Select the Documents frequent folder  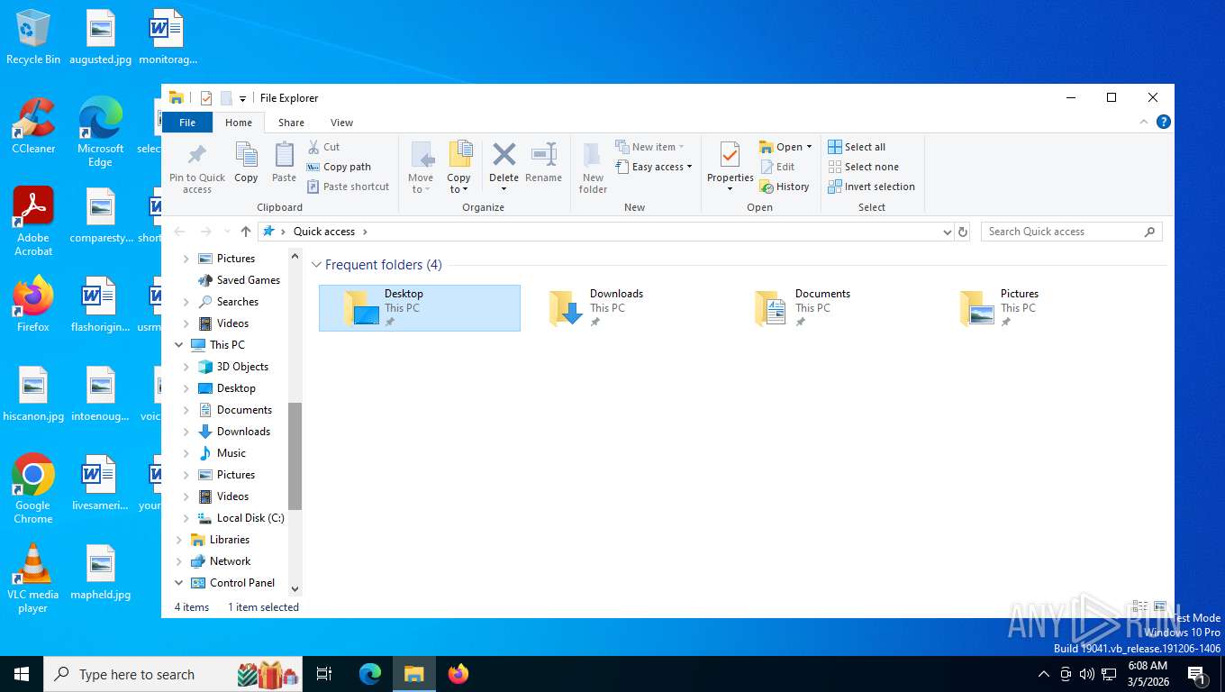click(829, 308)
